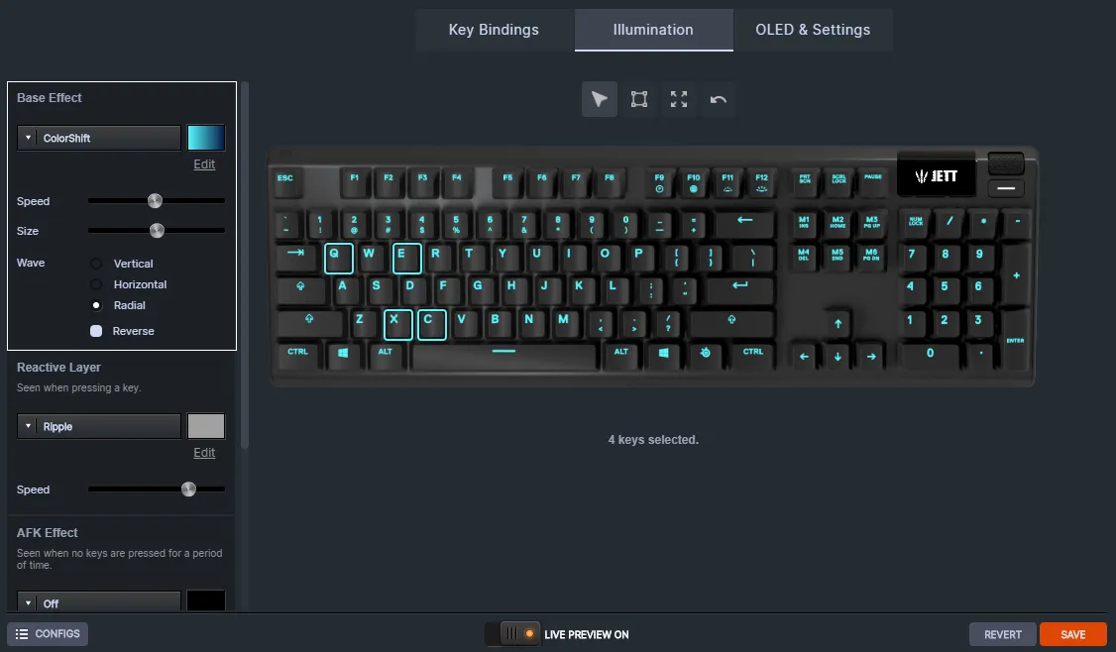Click the cyan gradient color swatch

point(206,138)
